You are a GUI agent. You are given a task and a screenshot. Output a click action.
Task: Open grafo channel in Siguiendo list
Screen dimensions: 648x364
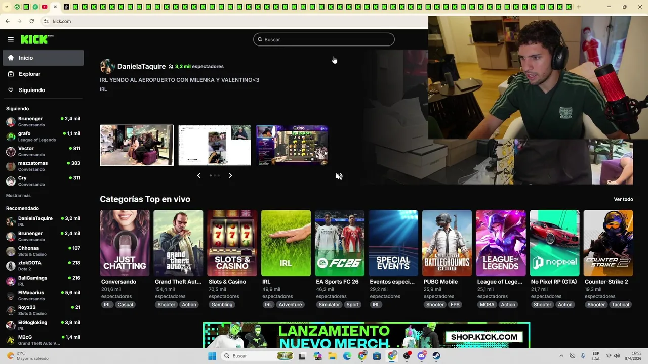tap(43, 136)
